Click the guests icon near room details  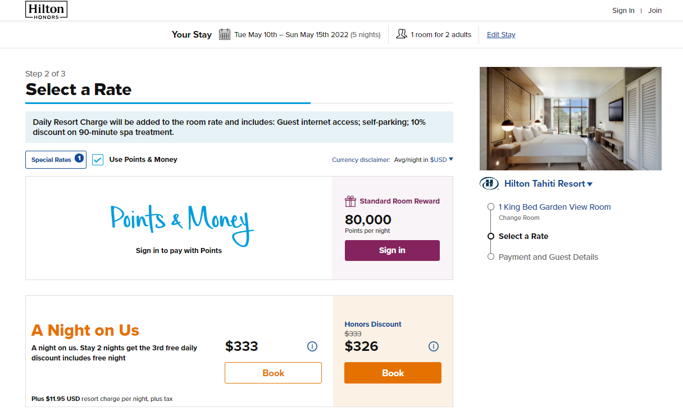coord(402,34)
